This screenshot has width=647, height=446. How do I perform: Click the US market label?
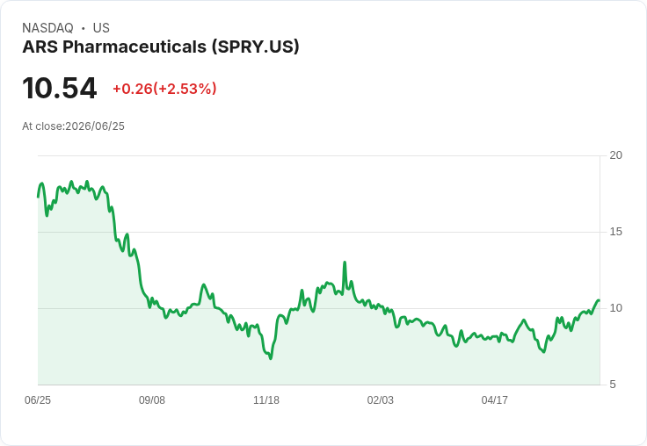pos(101,28)
